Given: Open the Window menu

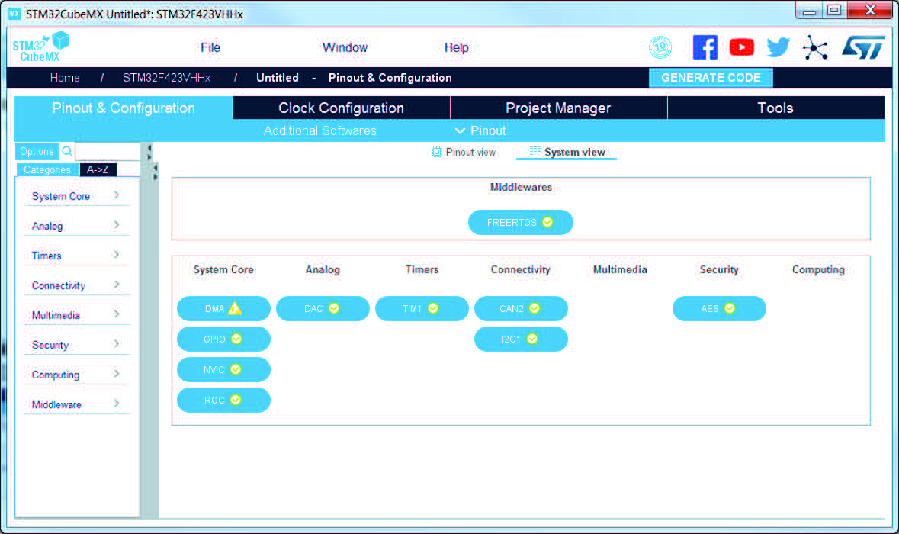Looking at the screenshot, I should (x=345, y=47).
